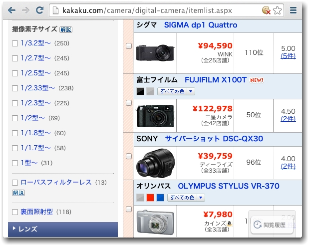Check the 1/3.2型～ sensor size filter
309x246 pixels.
(x=15, y=43)
